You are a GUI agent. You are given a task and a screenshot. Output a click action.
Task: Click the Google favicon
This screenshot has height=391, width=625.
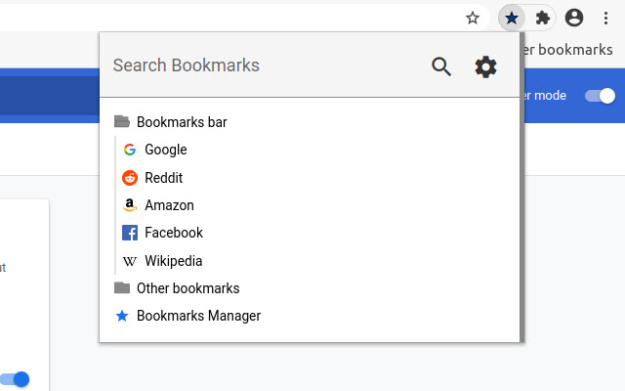click(x=130, y=150)
